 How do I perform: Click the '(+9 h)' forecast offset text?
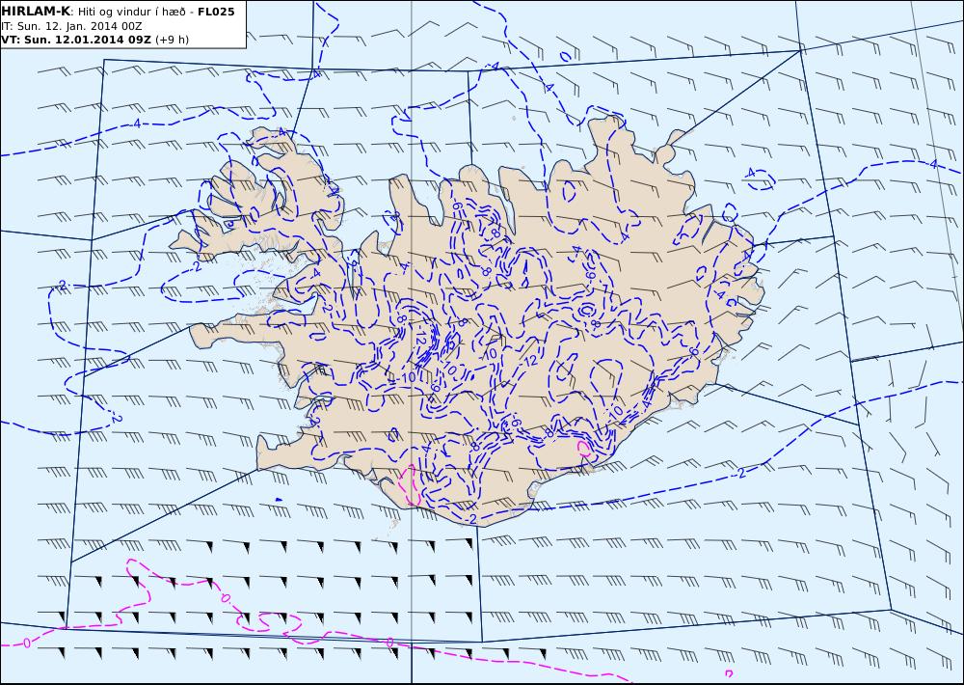(173, 40)
